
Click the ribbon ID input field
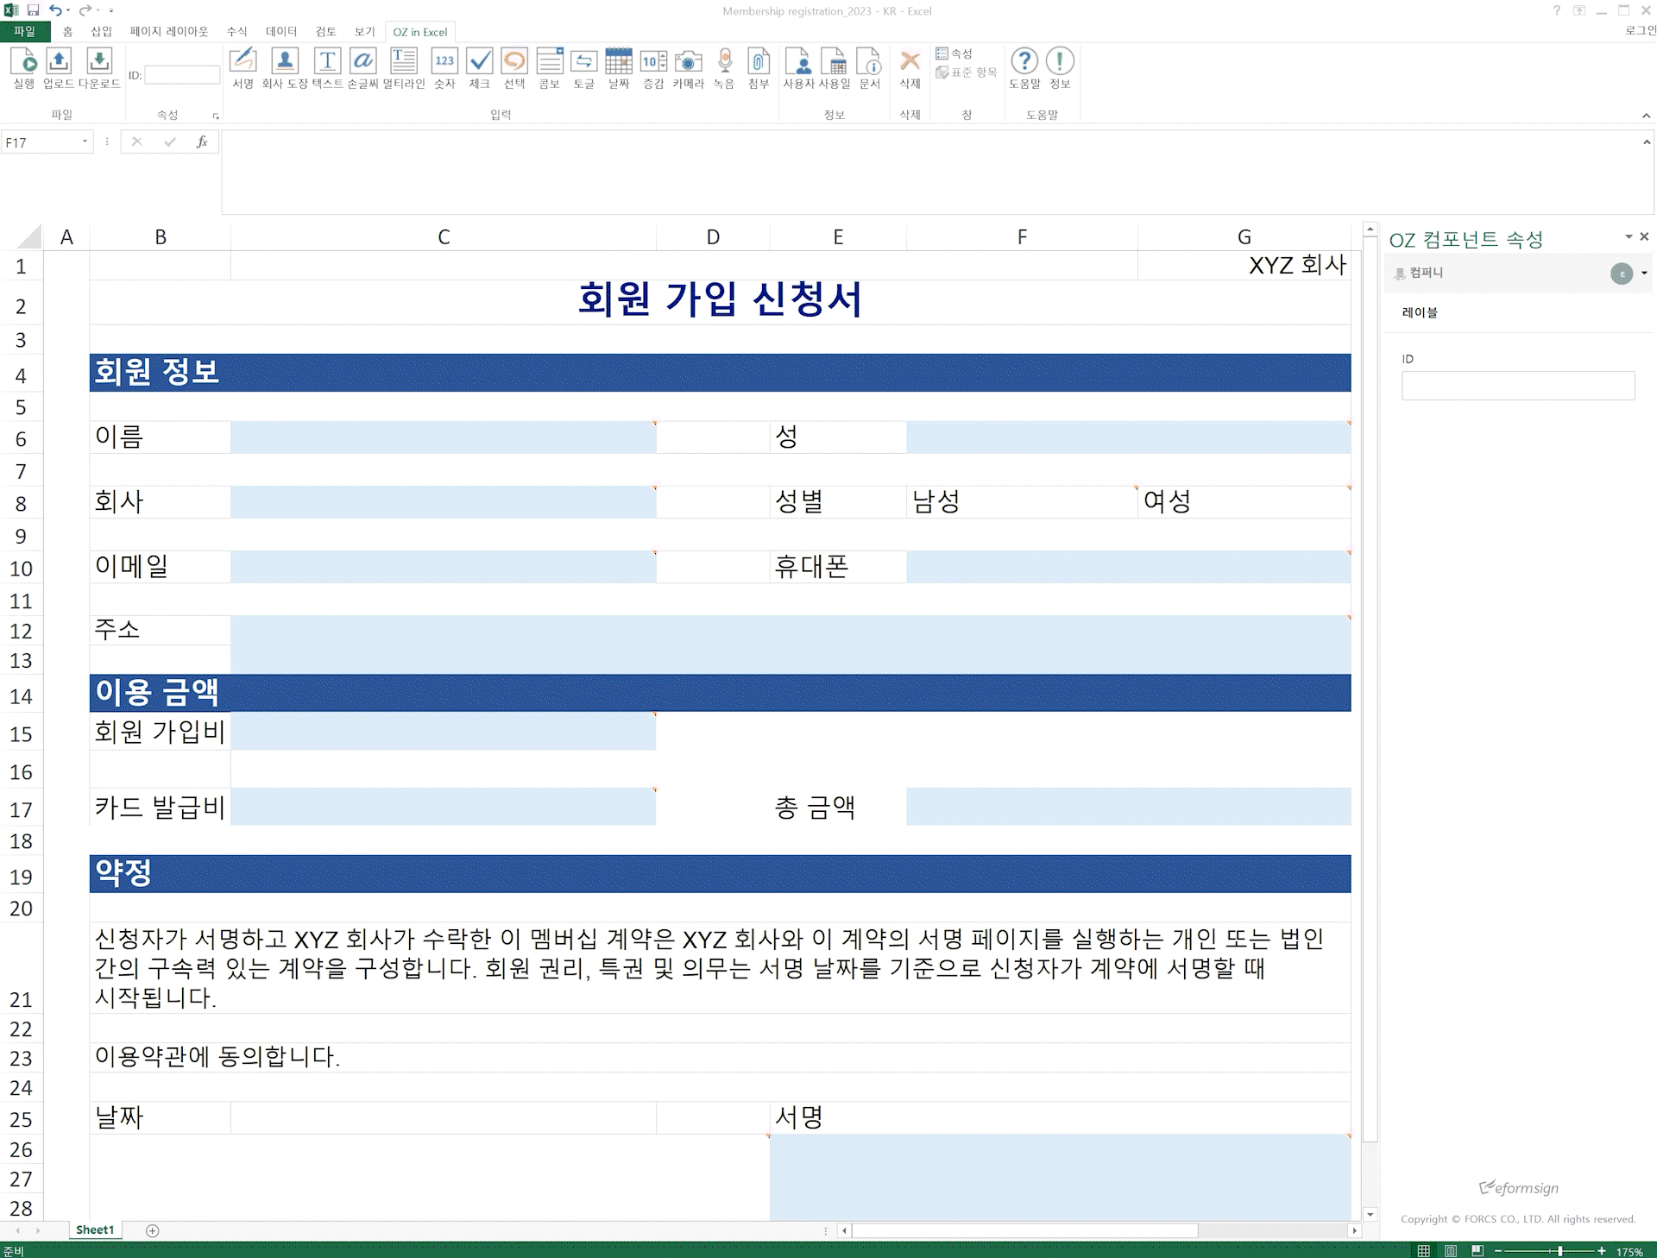click(x=182, y=75)
